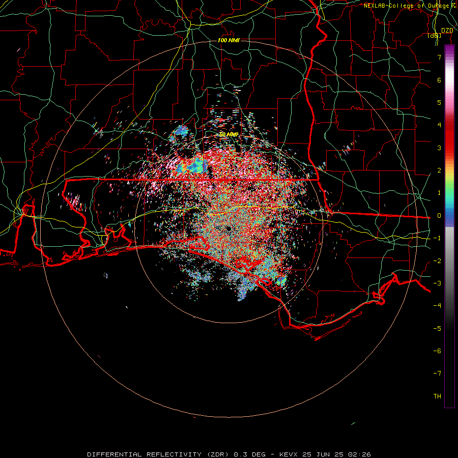Click the "0.3 DEG" elevation angle text
Image resolution: width=458 pixels, height=458 pixels.
[249, 454]
